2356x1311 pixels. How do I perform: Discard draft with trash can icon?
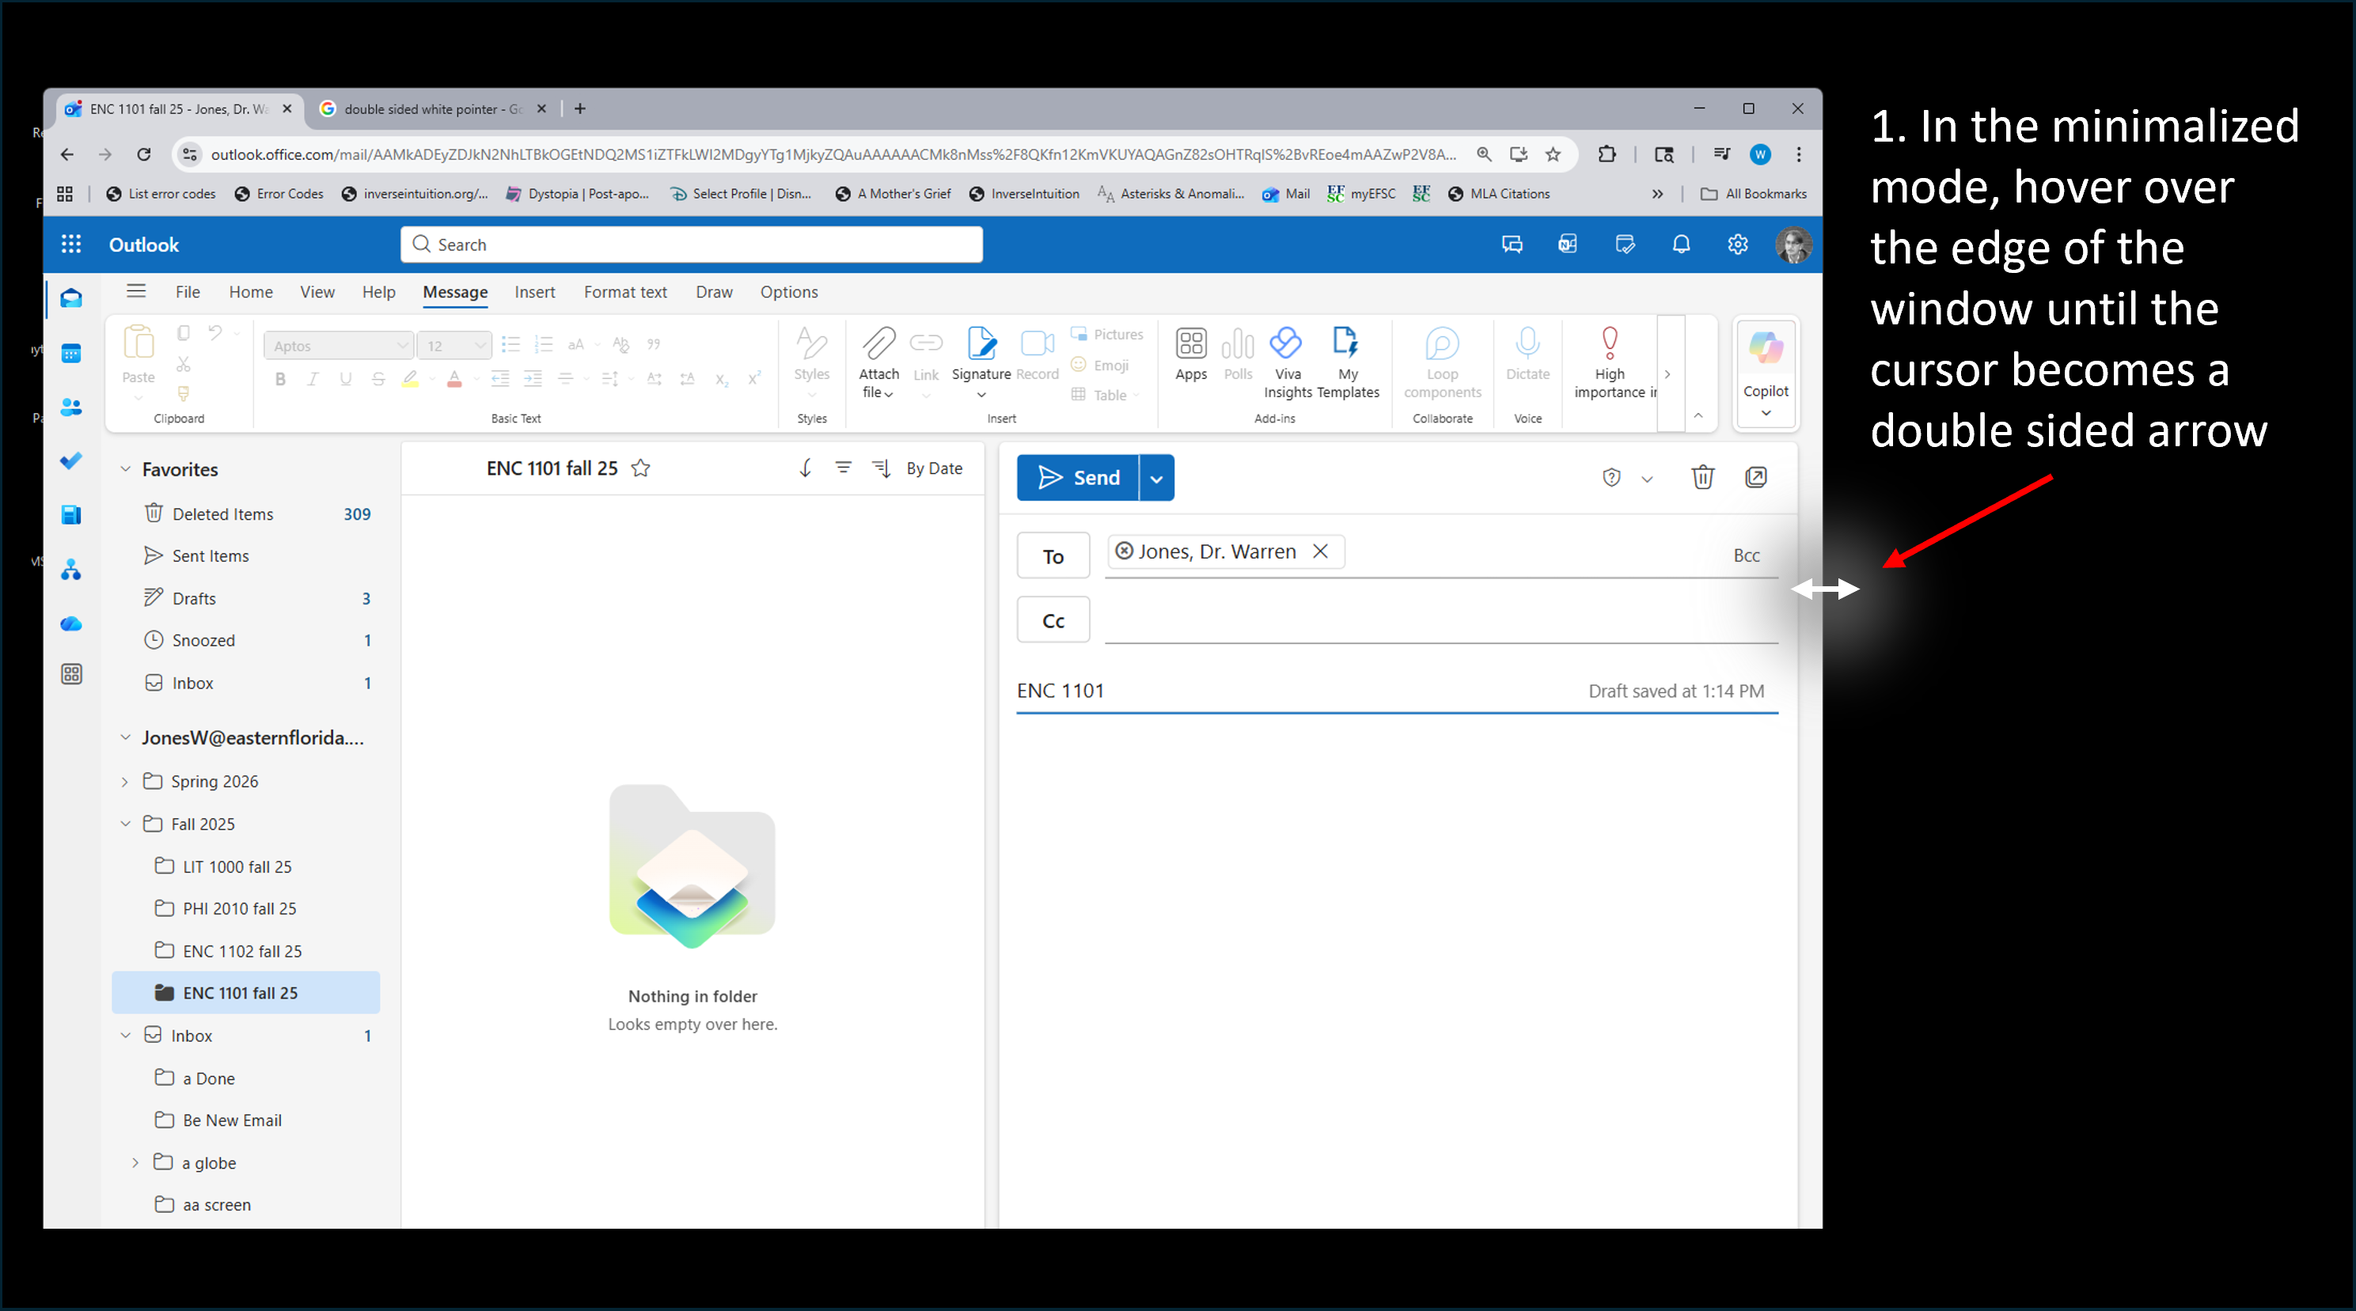coord(1702,477)
